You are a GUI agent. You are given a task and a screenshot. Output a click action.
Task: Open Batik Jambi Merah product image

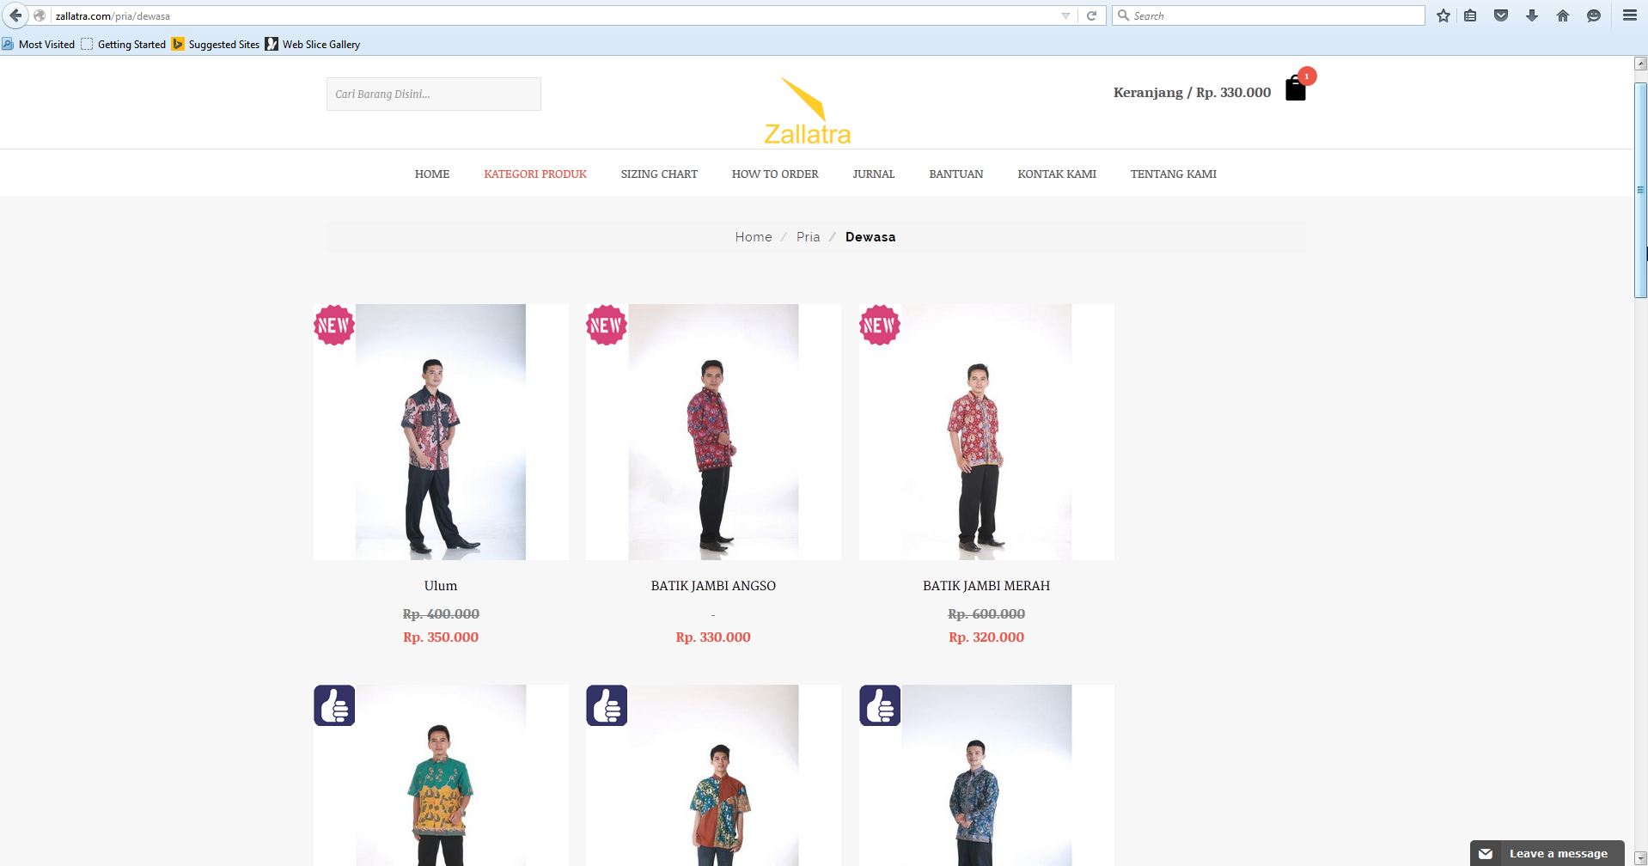tap(986, 432)
